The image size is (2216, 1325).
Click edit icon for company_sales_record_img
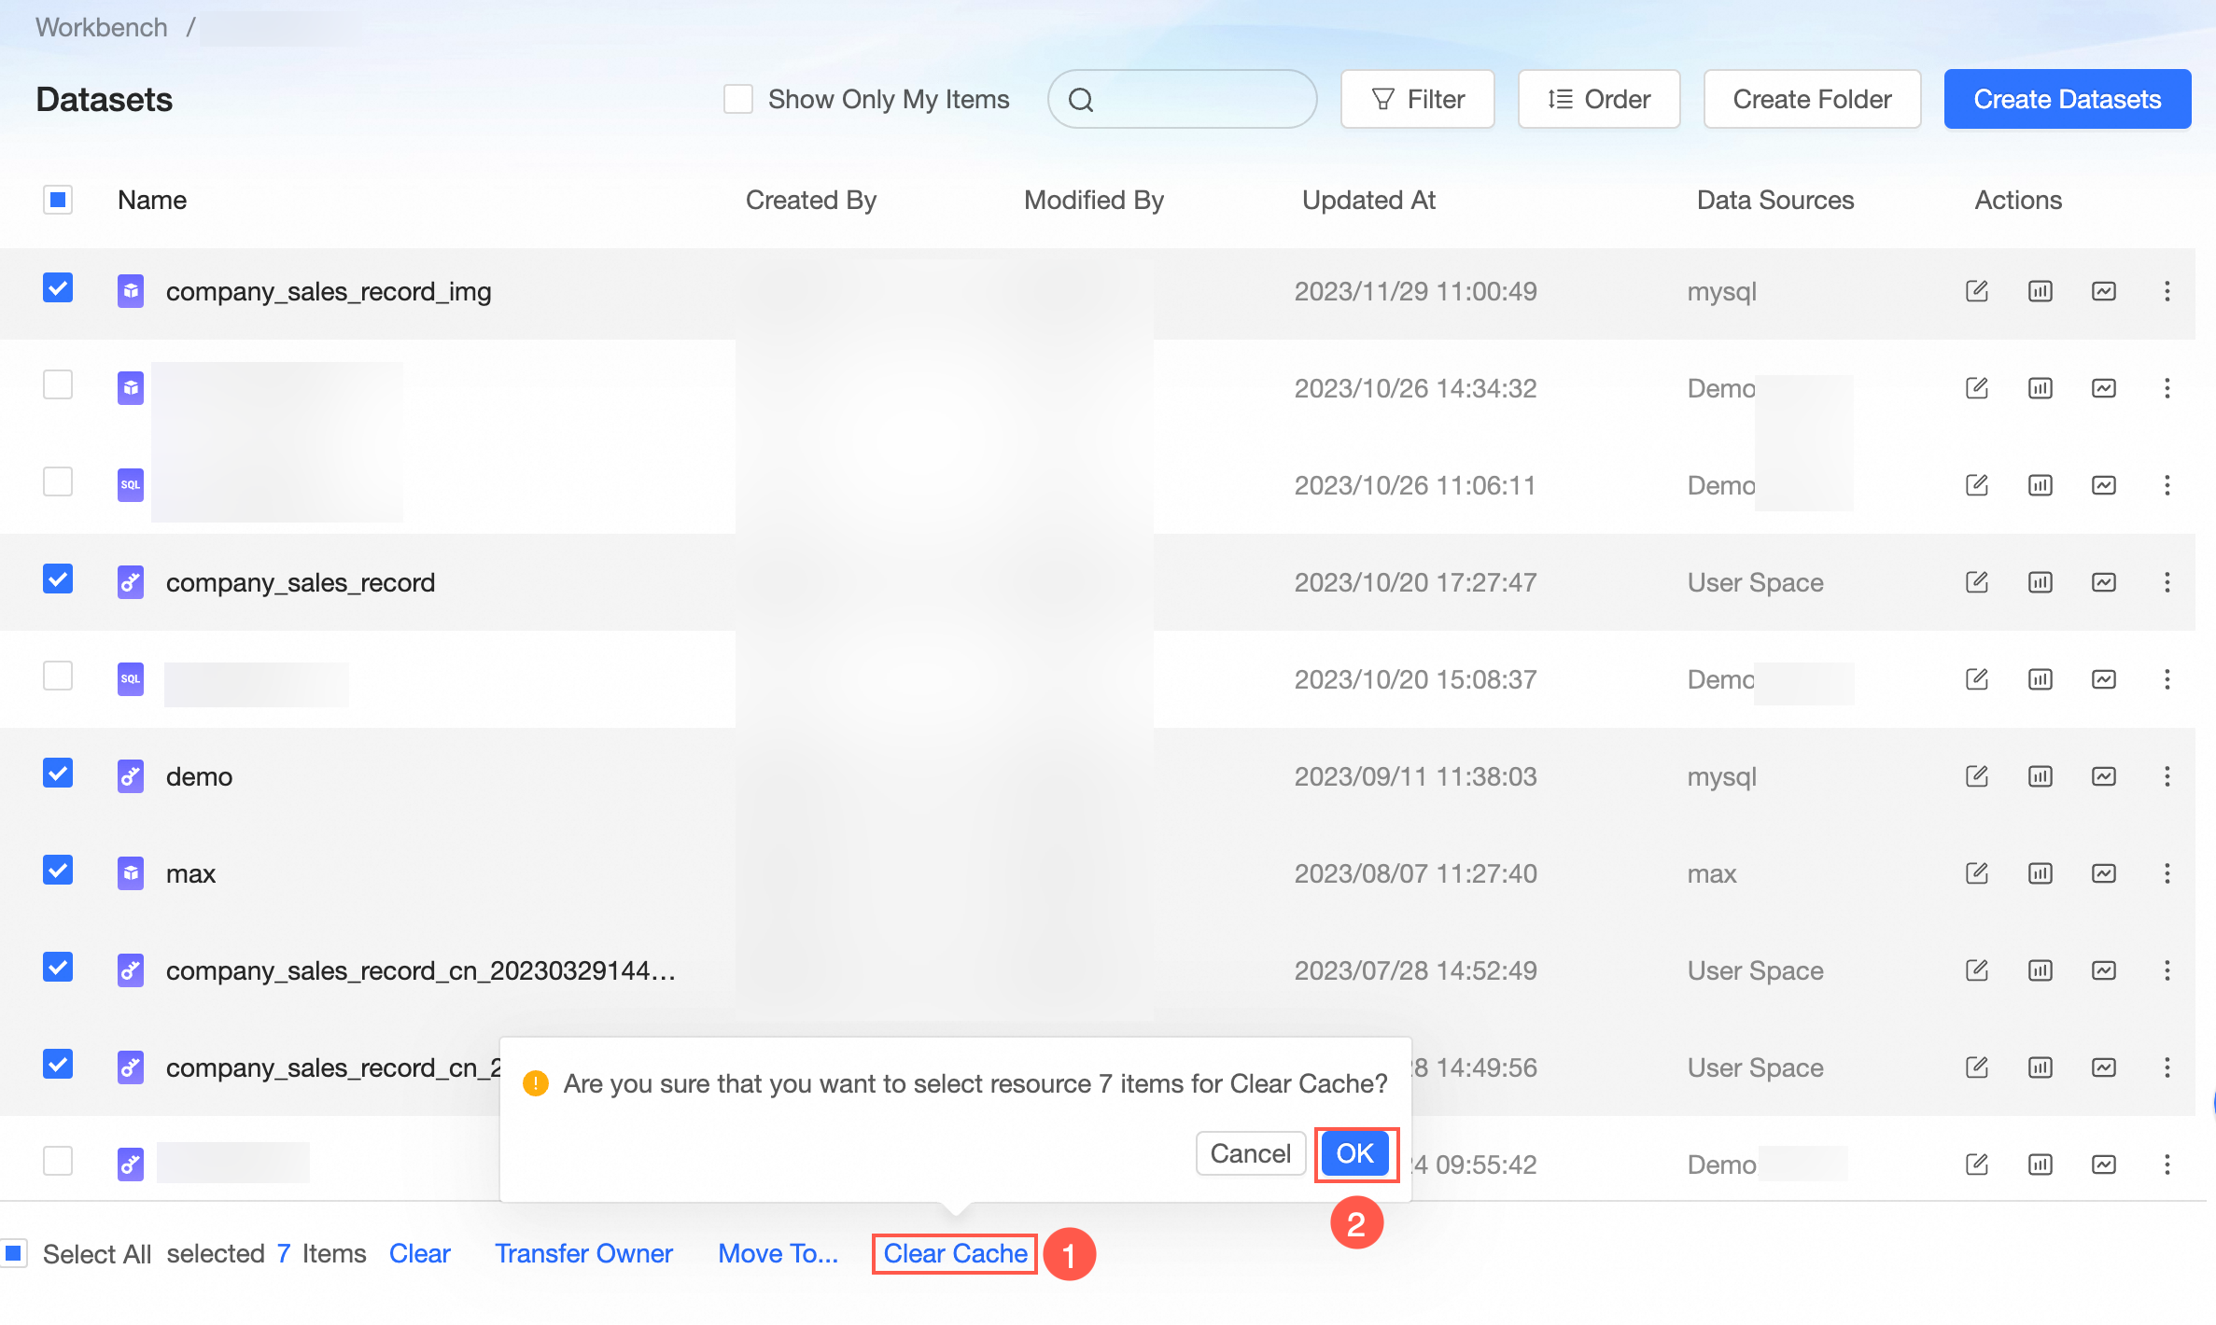[1976, 291]
